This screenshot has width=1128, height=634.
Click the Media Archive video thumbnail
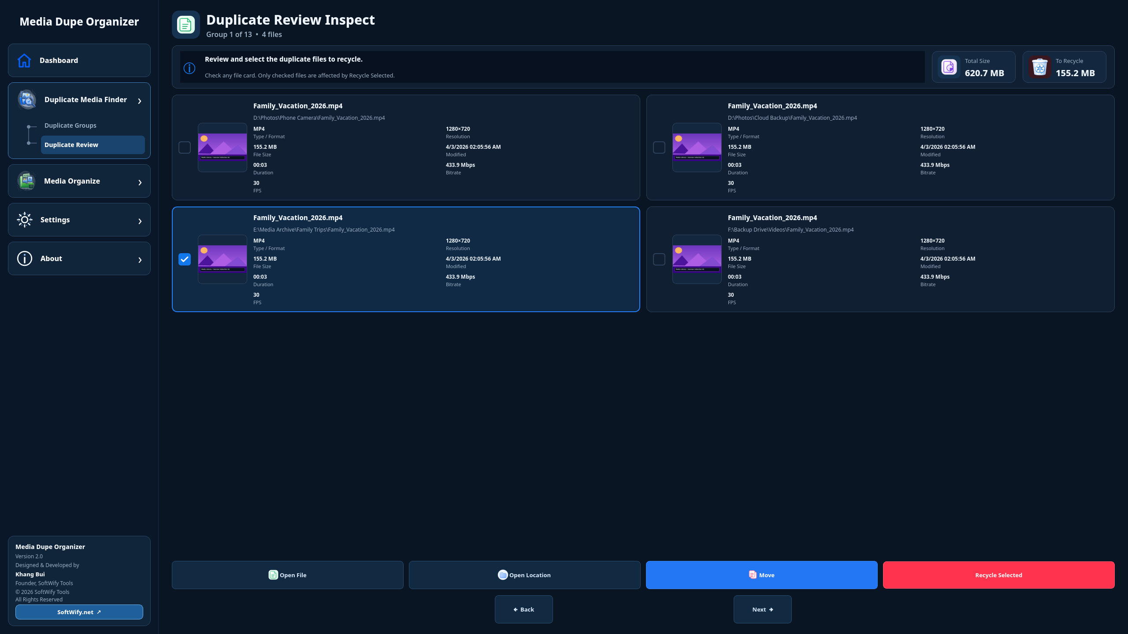(223, 259)
